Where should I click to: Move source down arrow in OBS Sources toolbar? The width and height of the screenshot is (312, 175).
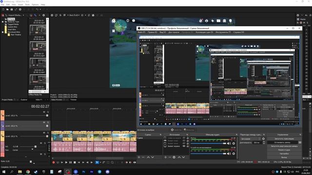click(x=183, y=157)
